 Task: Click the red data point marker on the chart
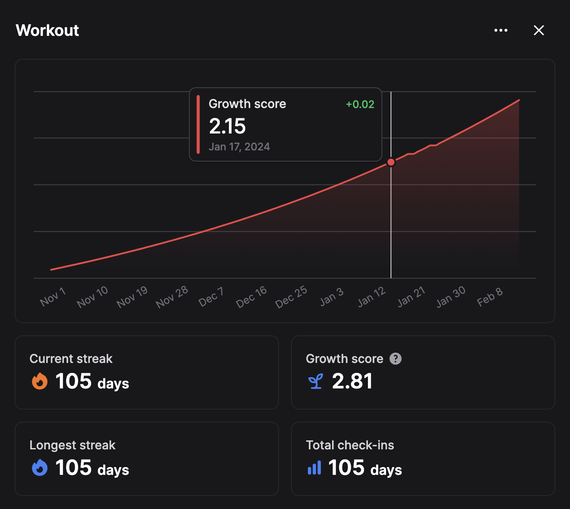click(x=391, y=162)
